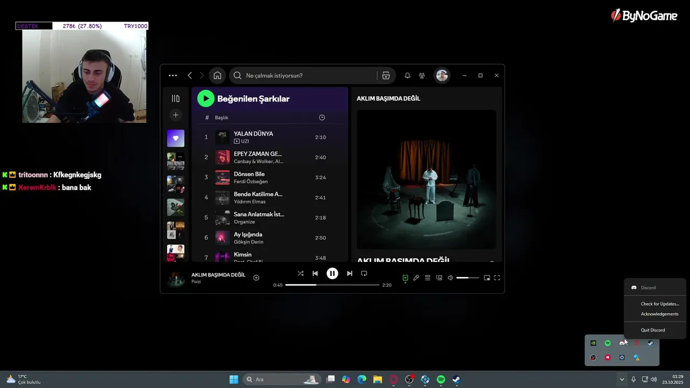
Task: Click Steam icon in tray overflow
Action: [651, 343]
